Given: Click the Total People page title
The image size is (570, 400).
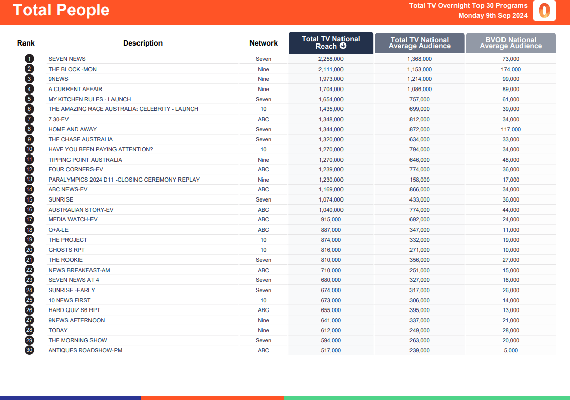Looking at the screenshot, I should pos(61,10).
